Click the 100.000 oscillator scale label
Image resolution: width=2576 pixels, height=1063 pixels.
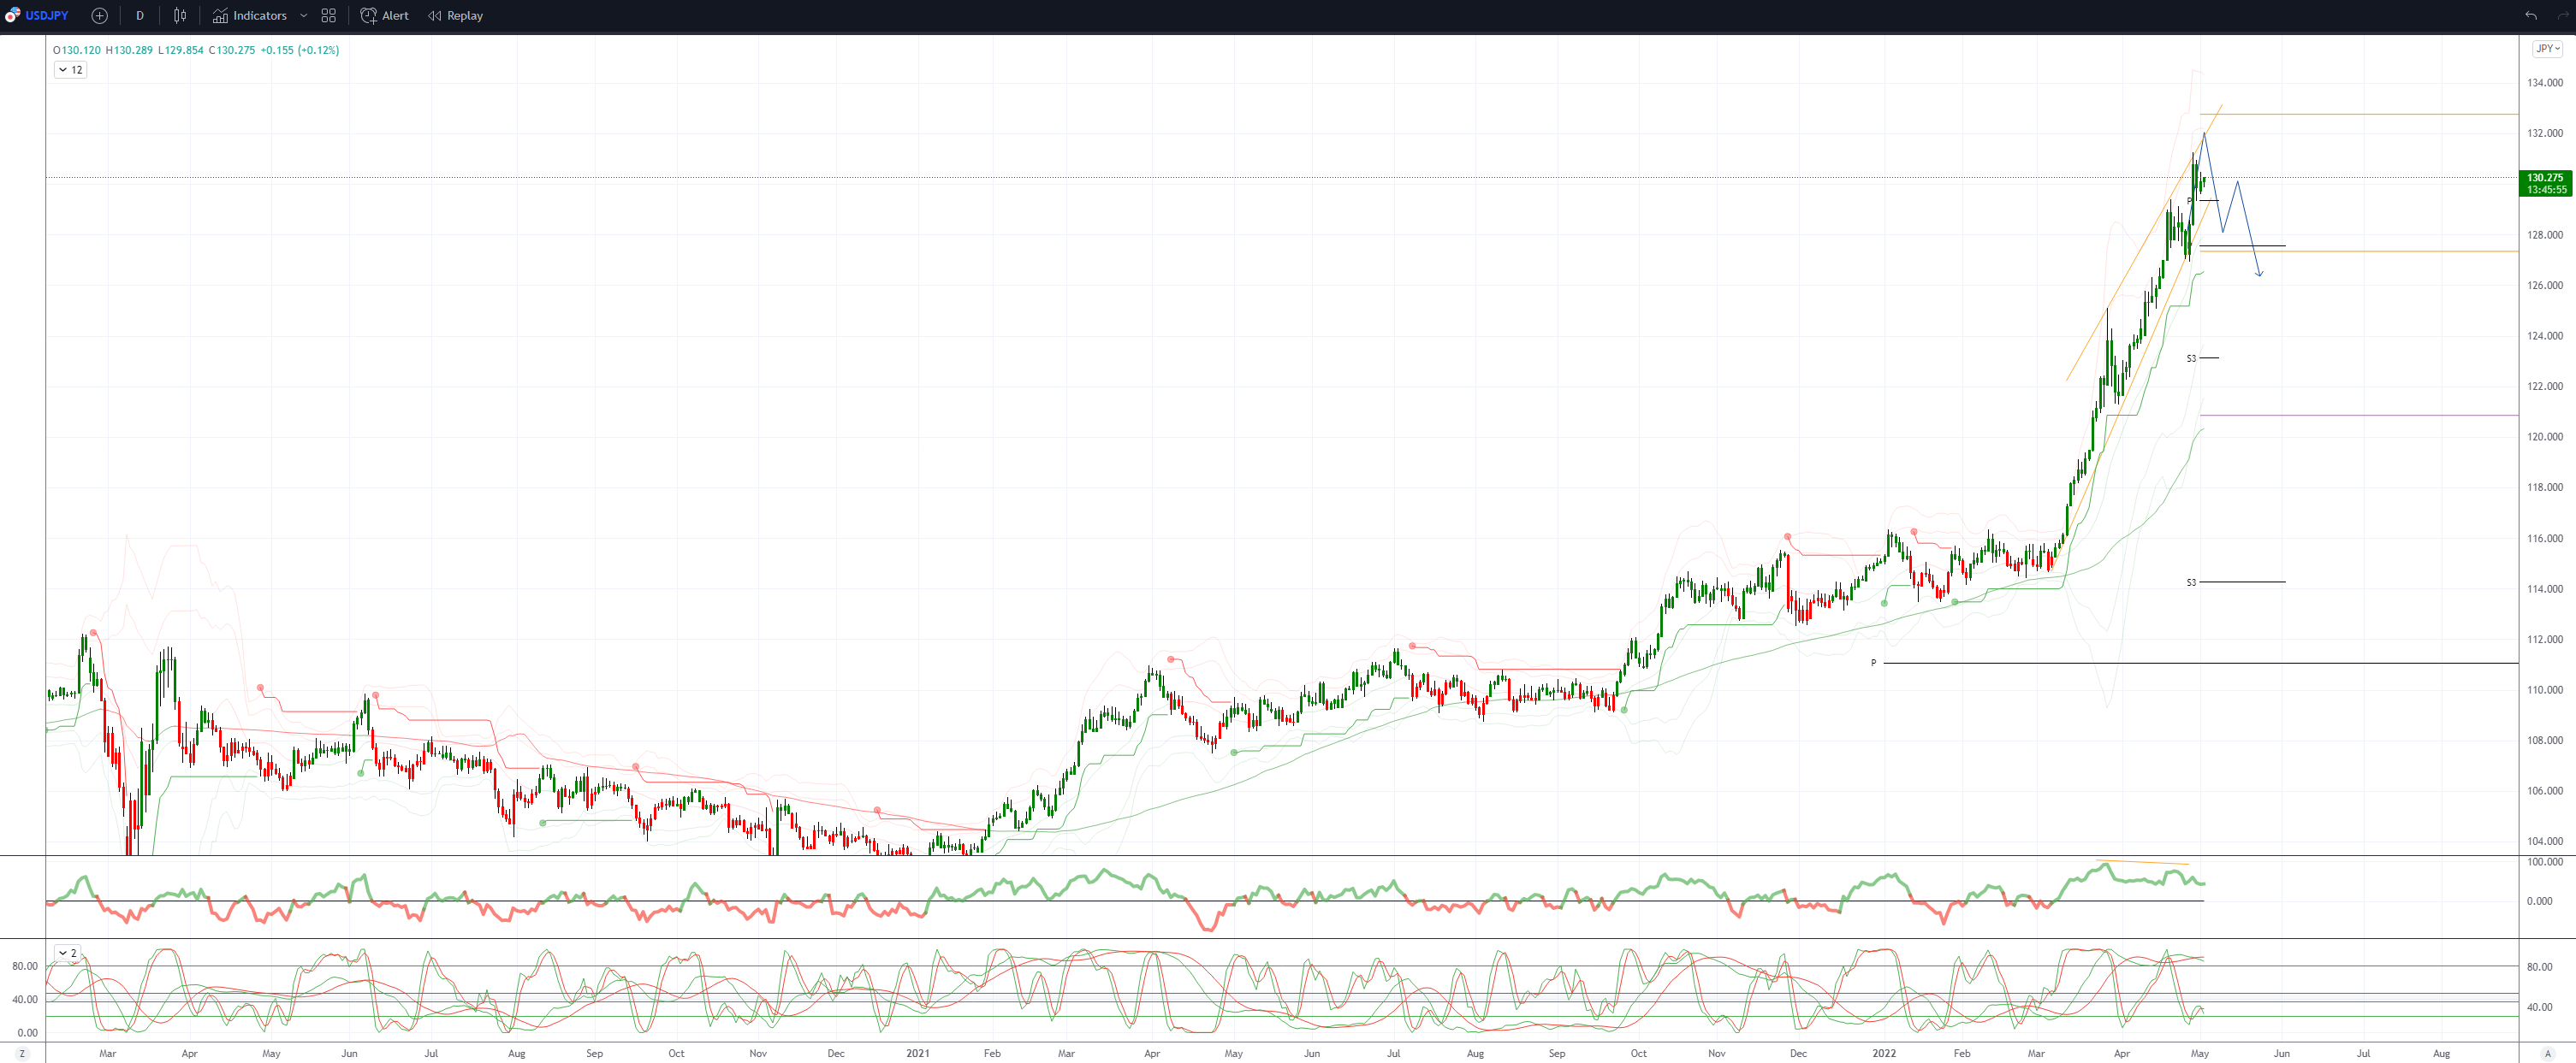coord(2545,861)
